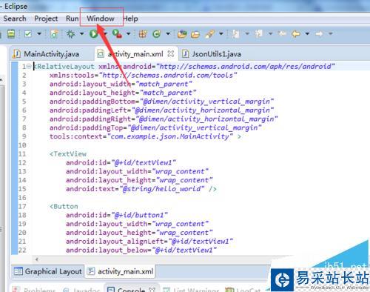The image size is (370, 292).
Task: Click the <Button tag on line 17
Action: (x=64, y=206)
